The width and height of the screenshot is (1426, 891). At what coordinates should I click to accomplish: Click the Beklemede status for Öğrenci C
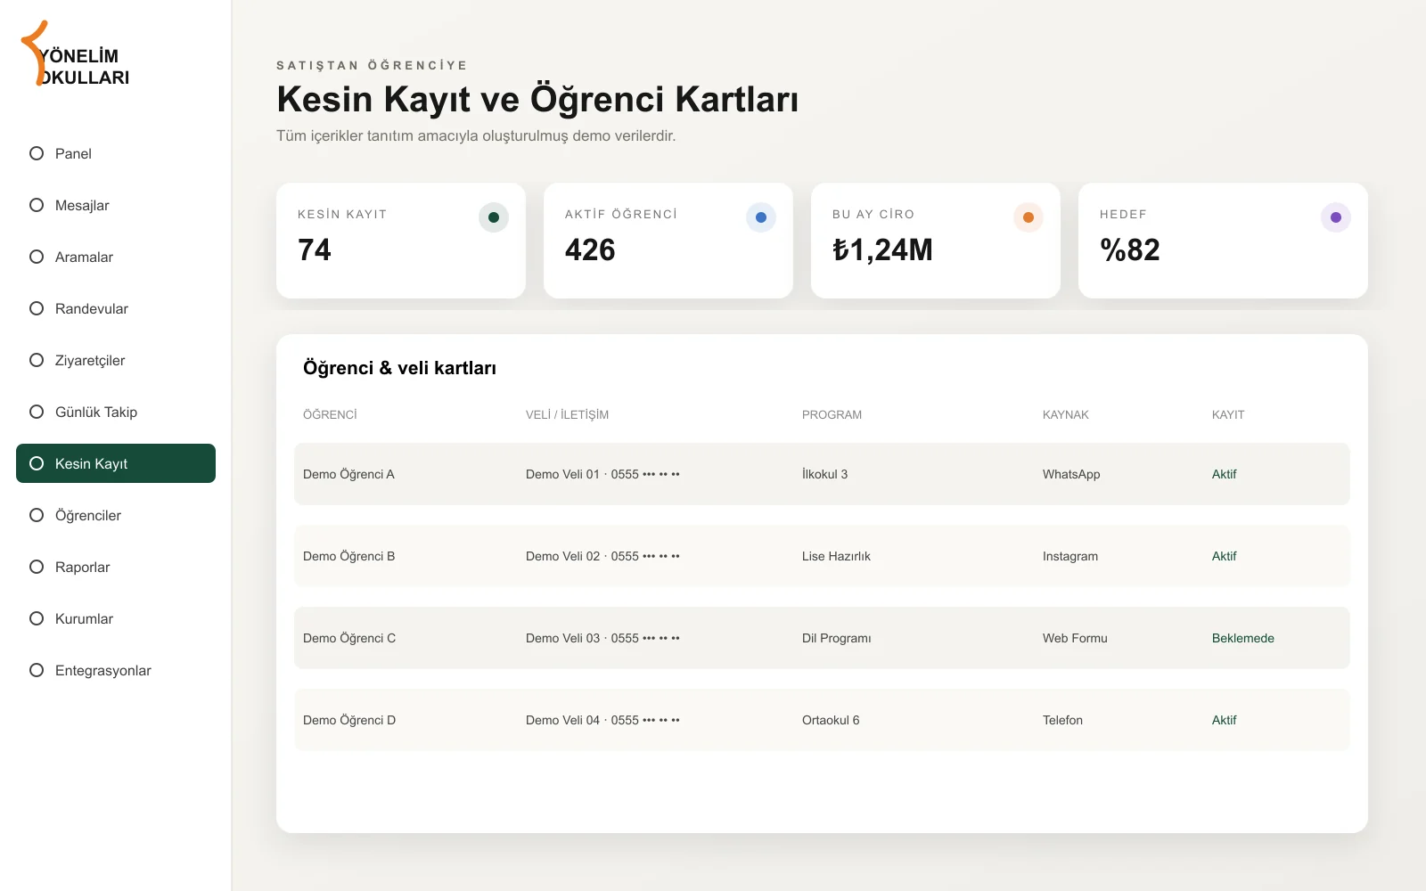pos(1243,638)
